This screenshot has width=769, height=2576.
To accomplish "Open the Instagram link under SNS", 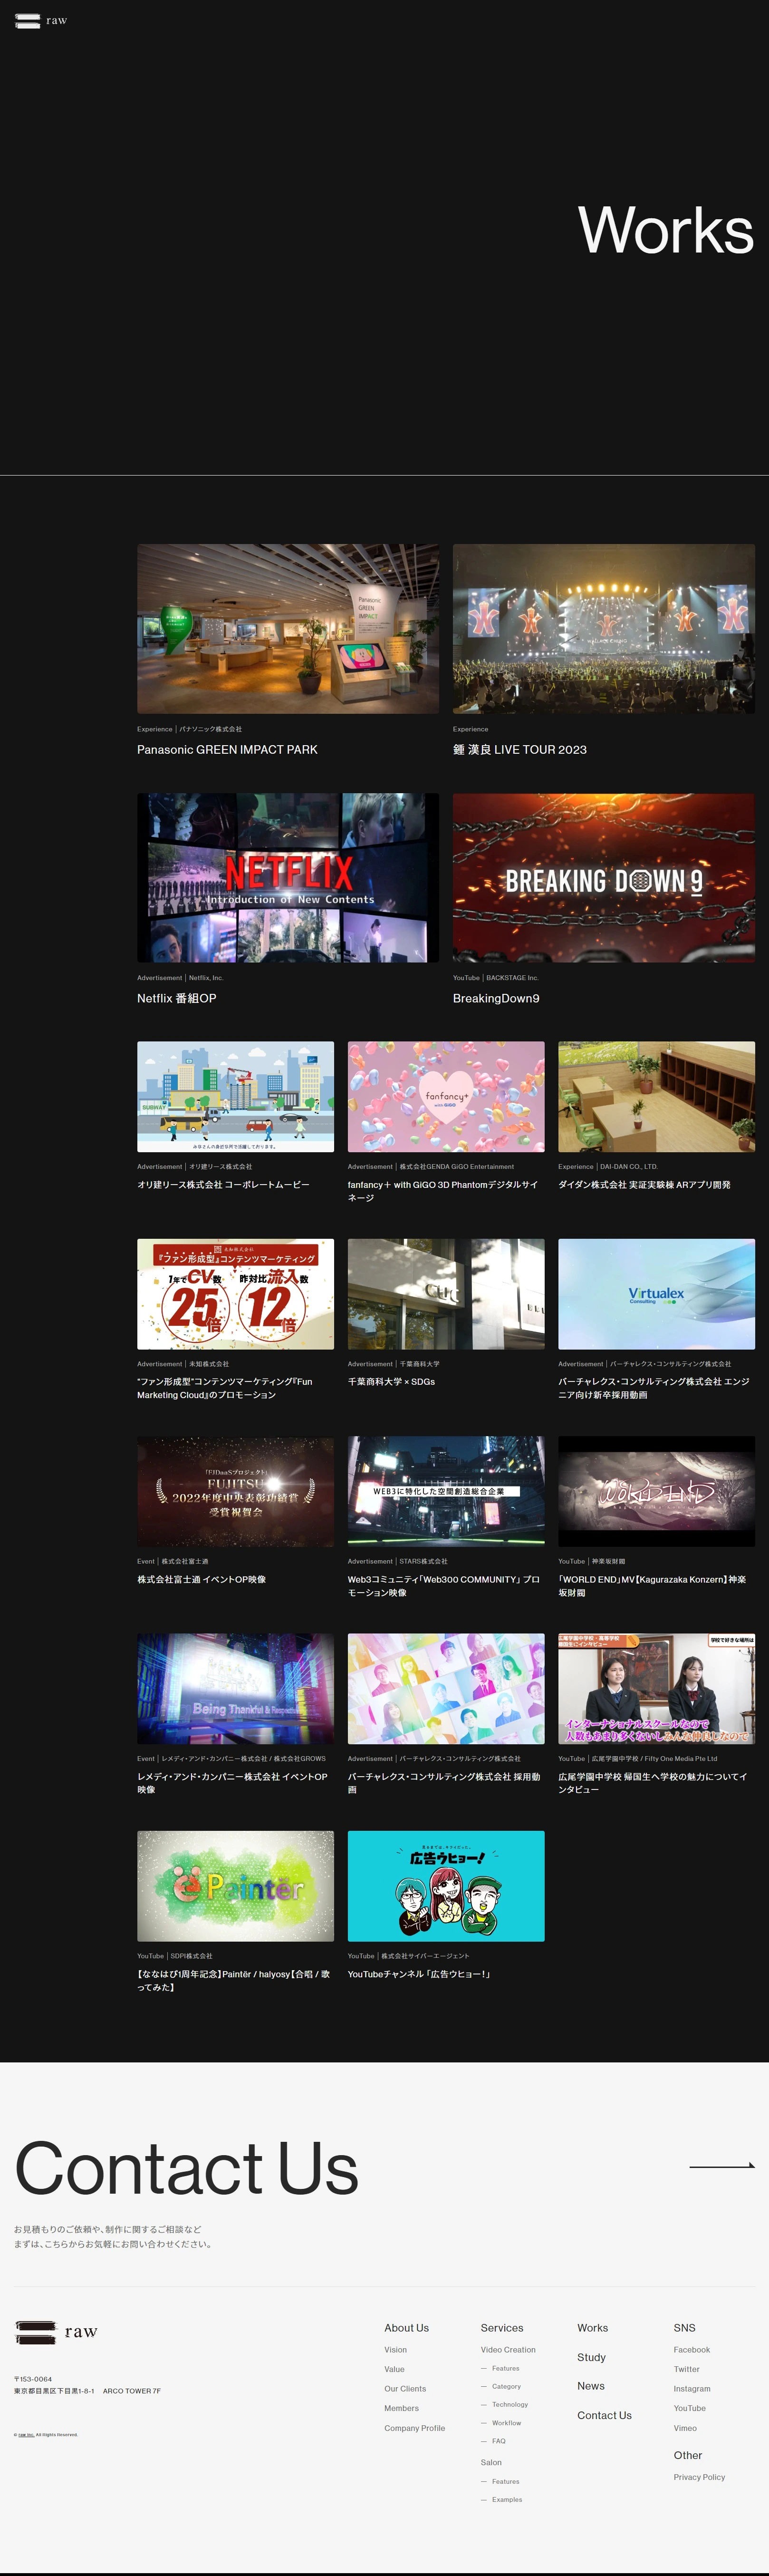I will tap(691, 2389).
